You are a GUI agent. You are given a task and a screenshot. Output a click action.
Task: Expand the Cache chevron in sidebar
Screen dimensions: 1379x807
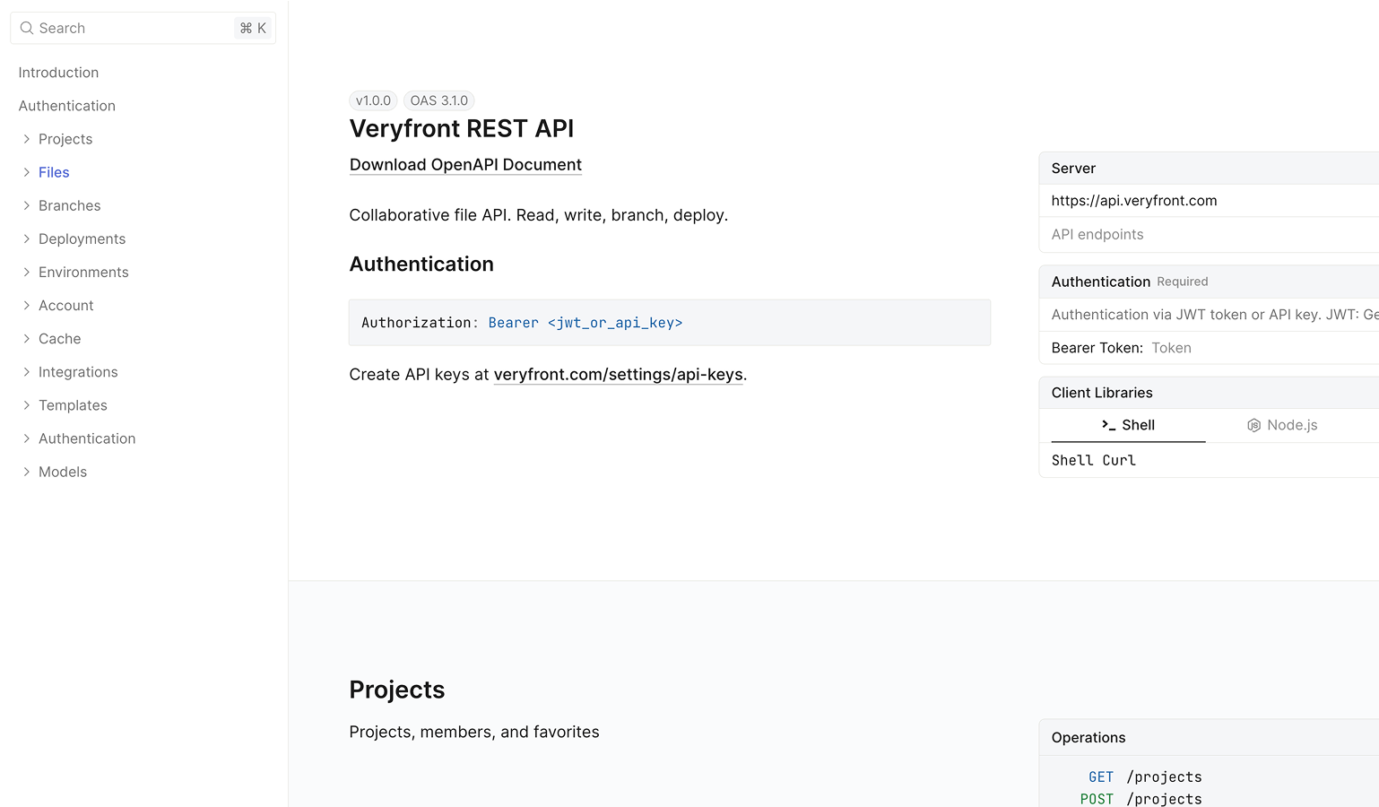(26, 338)
